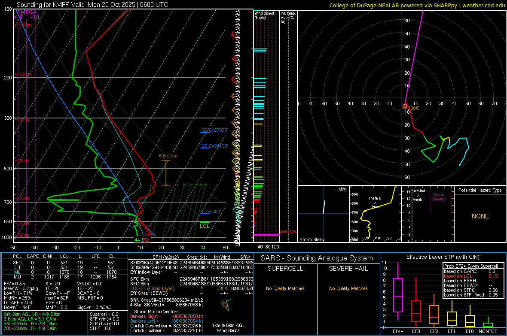507x336 pixels.
Task: Click the Wind Speed (knots) panel header
Action: click(x=264, y=15)
